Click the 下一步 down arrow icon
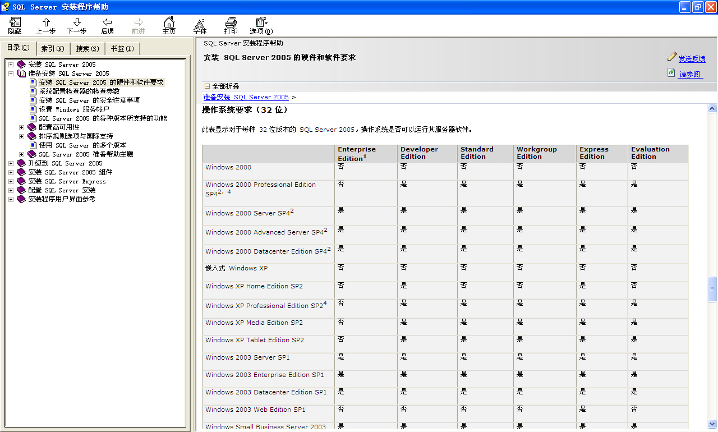This screenshot has height=432, width=718. click(x=77, y=22)
